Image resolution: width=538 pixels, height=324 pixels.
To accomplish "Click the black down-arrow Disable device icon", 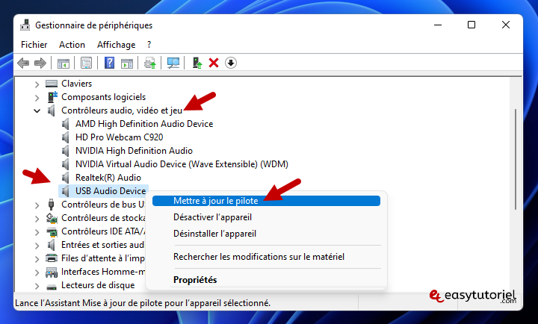I will click(x=231, y=63).
